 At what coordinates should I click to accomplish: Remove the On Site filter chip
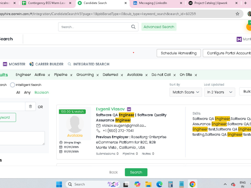click(x=196, y=75)
